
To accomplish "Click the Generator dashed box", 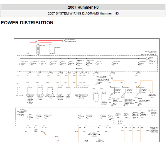I will pos(20,91).
